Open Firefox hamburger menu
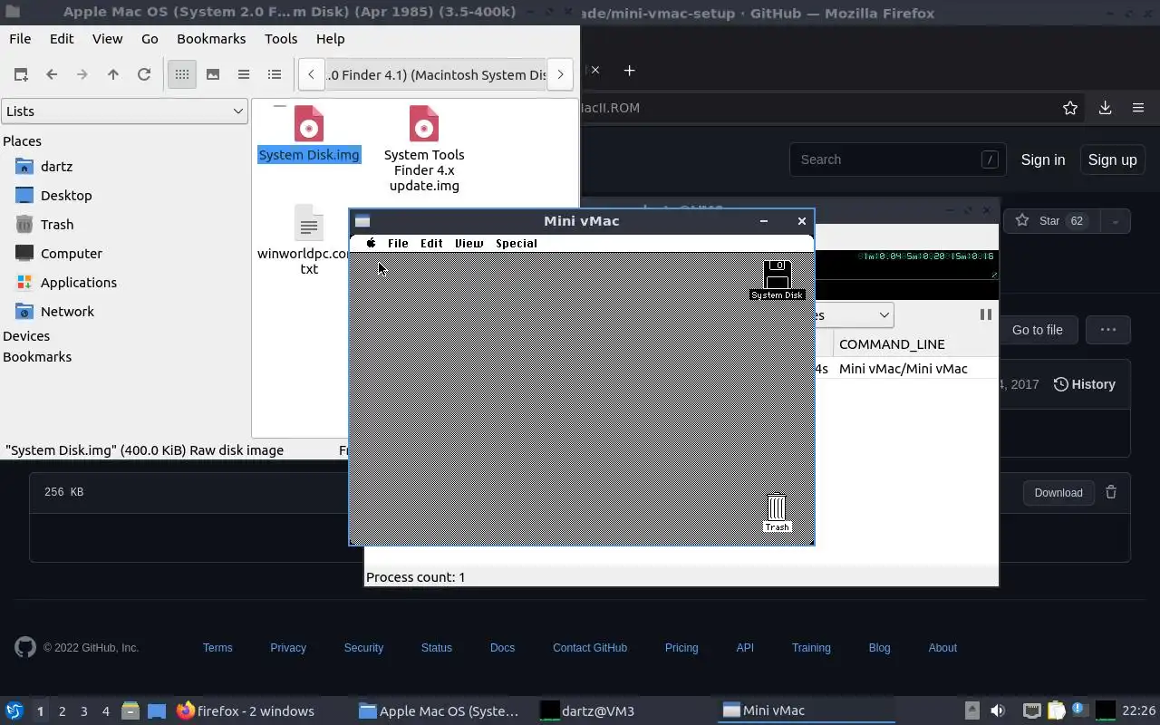Image resolution: width=1160 pixels, height=725 pixels. 1138,108
